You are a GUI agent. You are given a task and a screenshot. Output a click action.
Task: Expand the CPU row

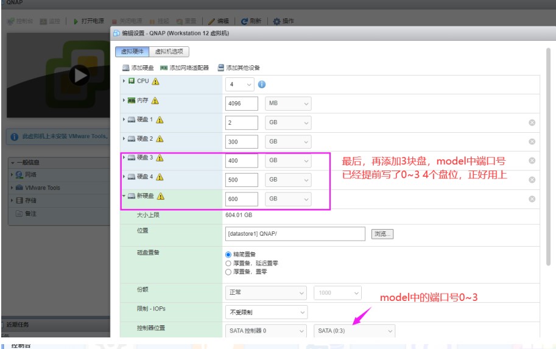tap(124, 81)
